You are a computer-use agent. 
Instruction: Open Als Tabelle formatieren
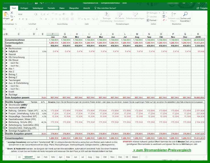(119, 17)
